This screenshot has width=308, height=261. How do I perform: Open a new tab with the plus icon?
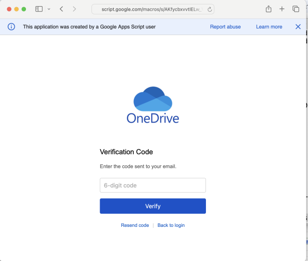282,9
